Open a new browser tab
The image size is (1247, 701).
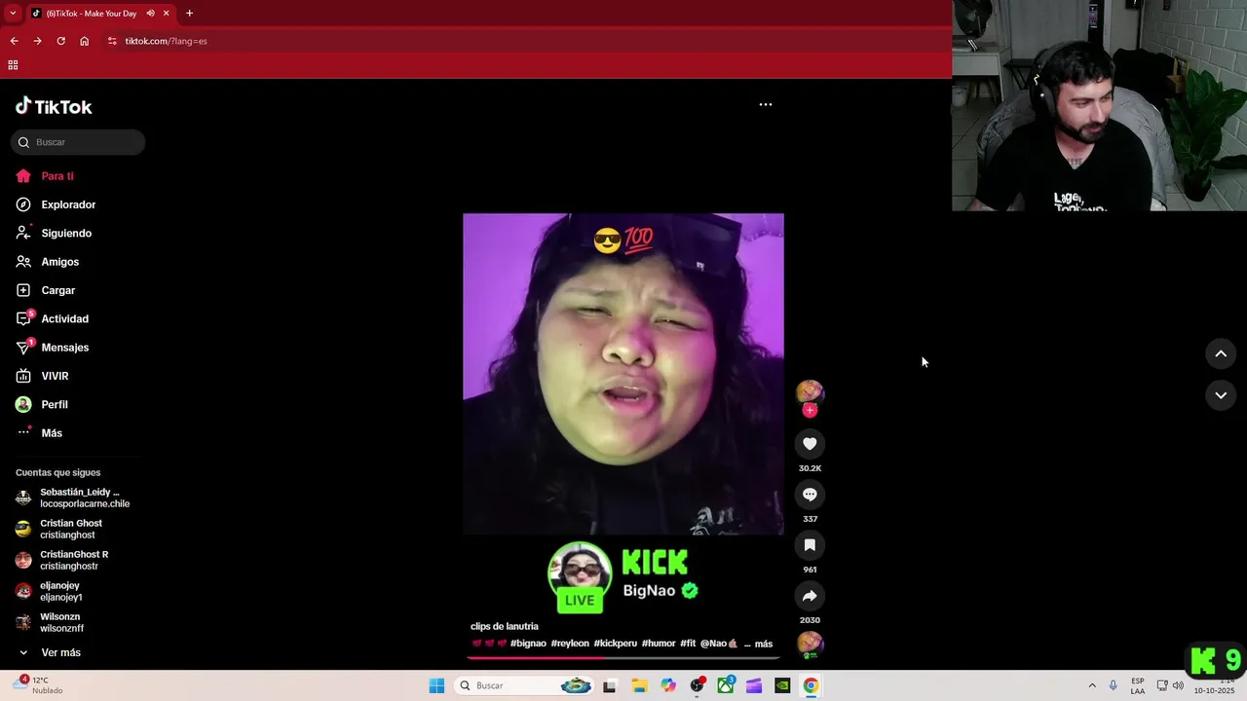click(189, 14)
